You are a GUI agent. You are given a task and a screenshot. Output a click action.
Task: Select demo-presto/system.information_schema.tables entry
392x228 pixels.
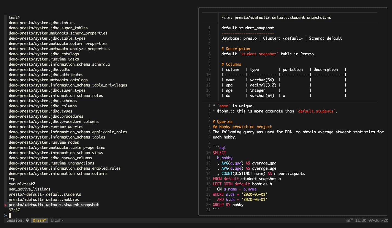[57, 137]
